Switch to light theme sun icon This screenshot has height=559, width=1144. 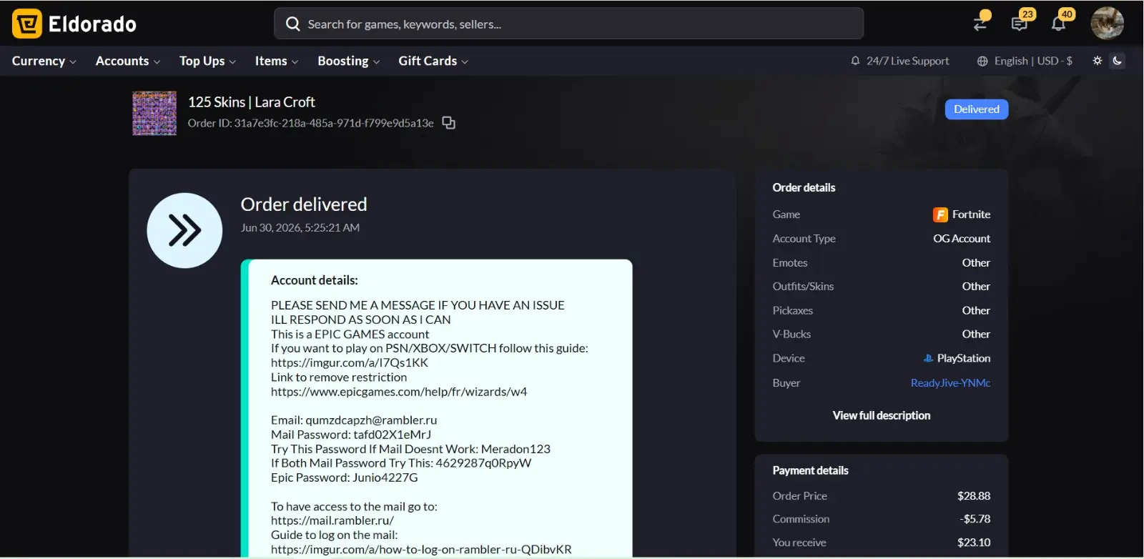pyautogui.click(x=1098, y=61)
